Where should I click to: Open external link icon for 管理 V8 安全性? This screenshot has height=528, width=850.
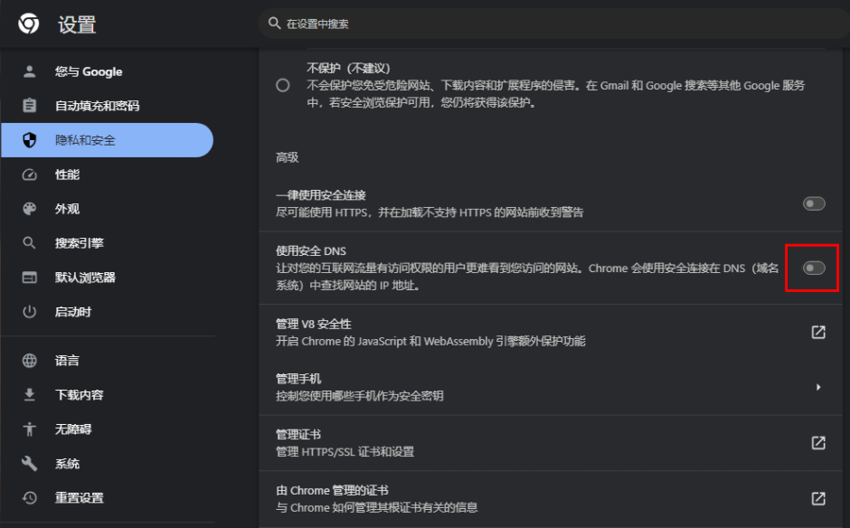(818, 333)
